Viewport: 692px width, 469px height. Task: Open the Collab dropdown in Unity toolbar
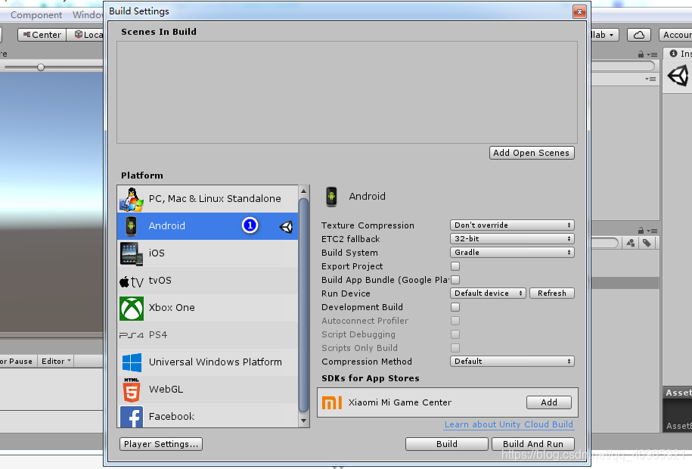point(604,35)
